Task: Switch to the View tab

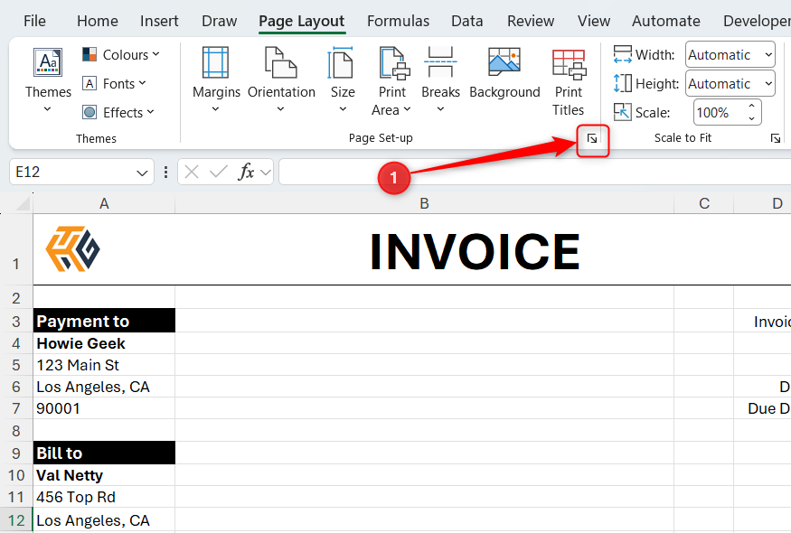Action: pyautogui.click(x=593, y=21)
